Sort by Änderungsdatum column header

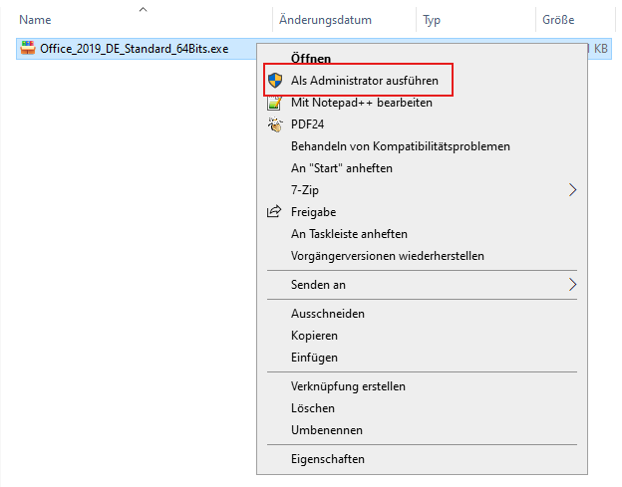[325, 20]
